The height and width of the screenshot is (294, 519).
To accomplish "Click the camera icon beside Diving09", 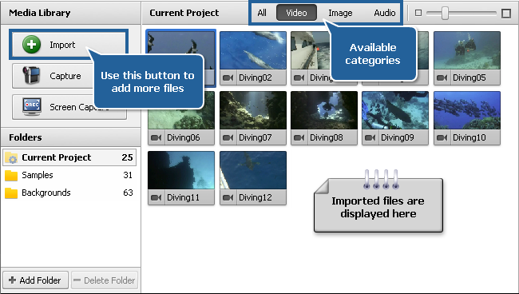I will [370, 137].
